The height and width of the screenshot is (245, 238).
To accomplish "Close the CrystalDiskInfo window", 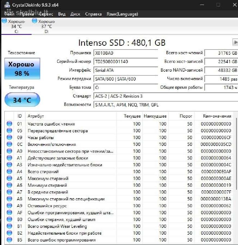I will pyautogui.click(x=235, y=5).
